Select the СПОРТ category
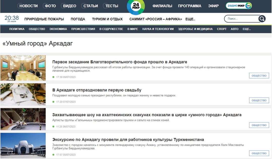 pos(221,29)
